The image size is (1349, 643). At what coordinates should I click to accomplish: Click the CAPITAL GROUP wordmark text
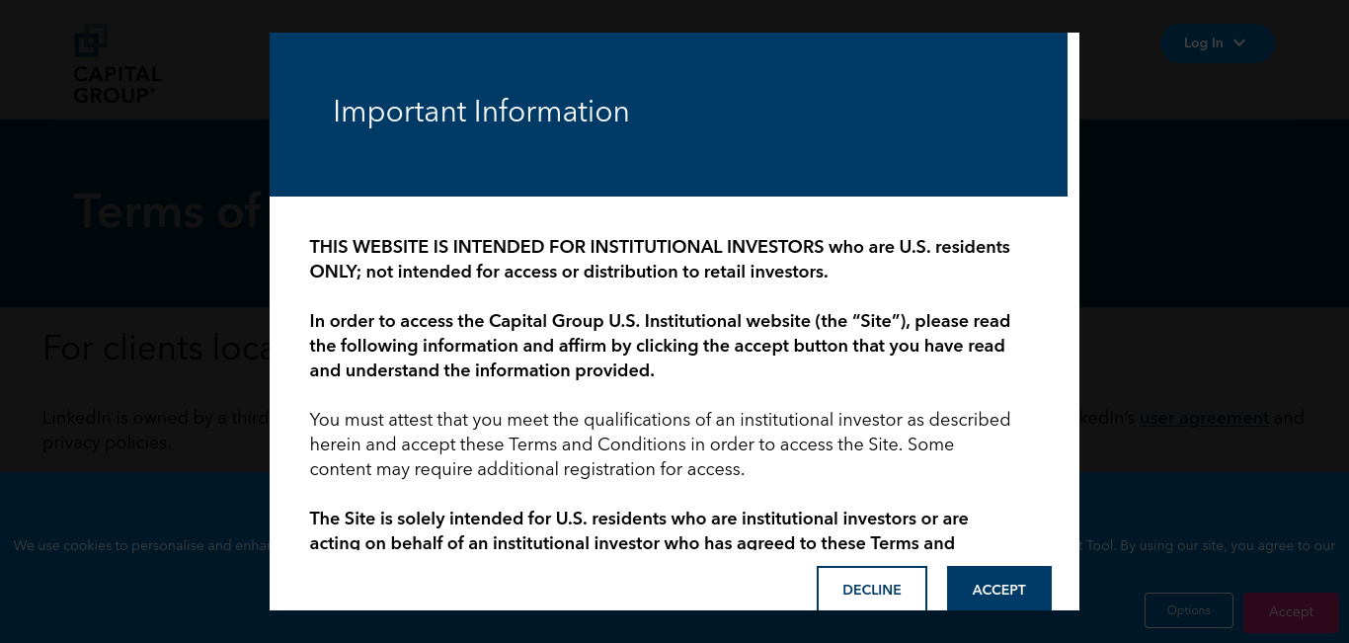[117, 85]
